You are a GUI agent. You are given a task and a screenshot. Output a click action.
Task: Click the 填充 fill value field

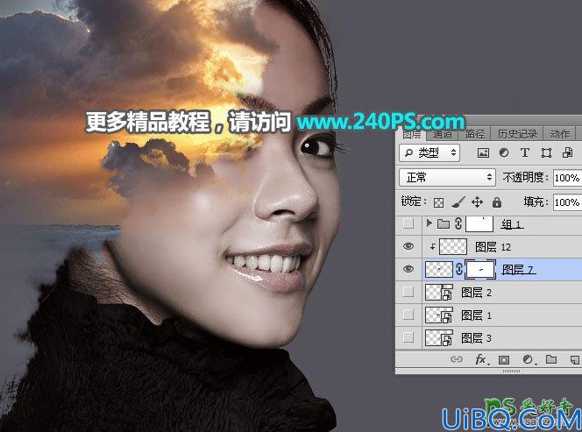point(567,202)
